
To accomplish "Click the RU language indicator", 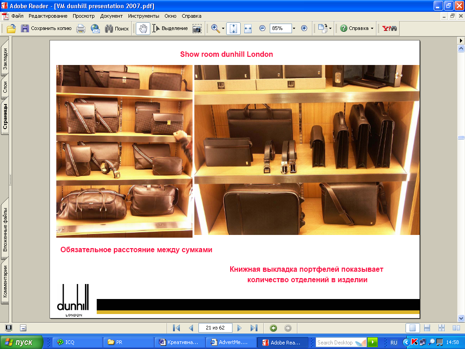I will [394, 343].
